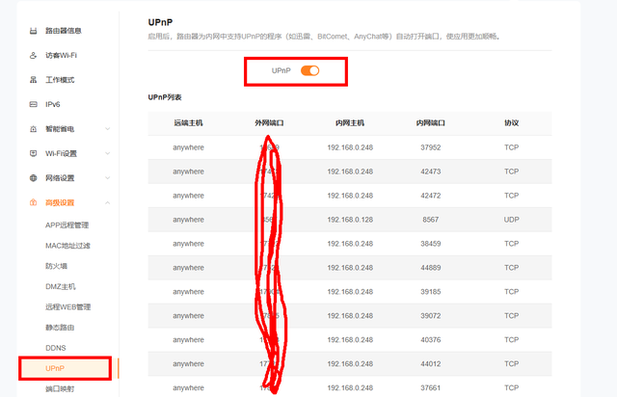Click the 工作模式 work mode icon

point(34,80)
